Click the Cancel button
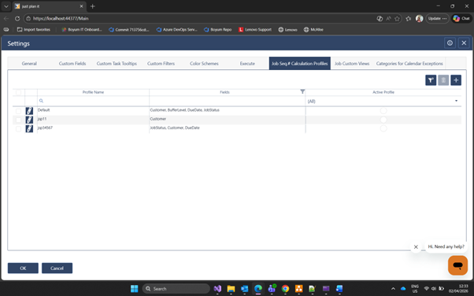The width and height of the screenshot is (474, 296). pyautogui.click(x=57, y=268)
